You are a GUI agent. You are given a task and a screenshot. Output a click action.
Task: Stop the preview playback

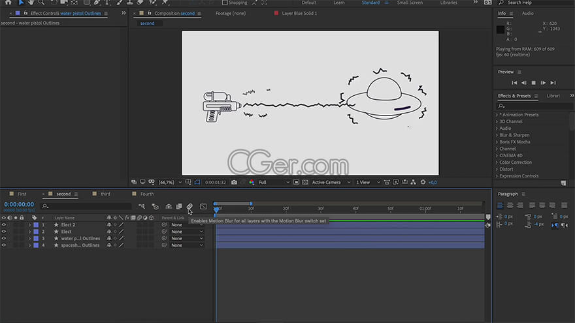[x=534, y=83]
